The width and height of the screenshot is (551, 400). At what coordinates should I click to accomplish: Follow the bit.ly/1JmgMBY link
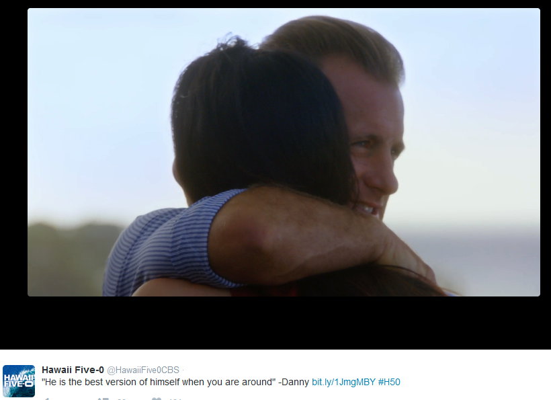[343, 382]
